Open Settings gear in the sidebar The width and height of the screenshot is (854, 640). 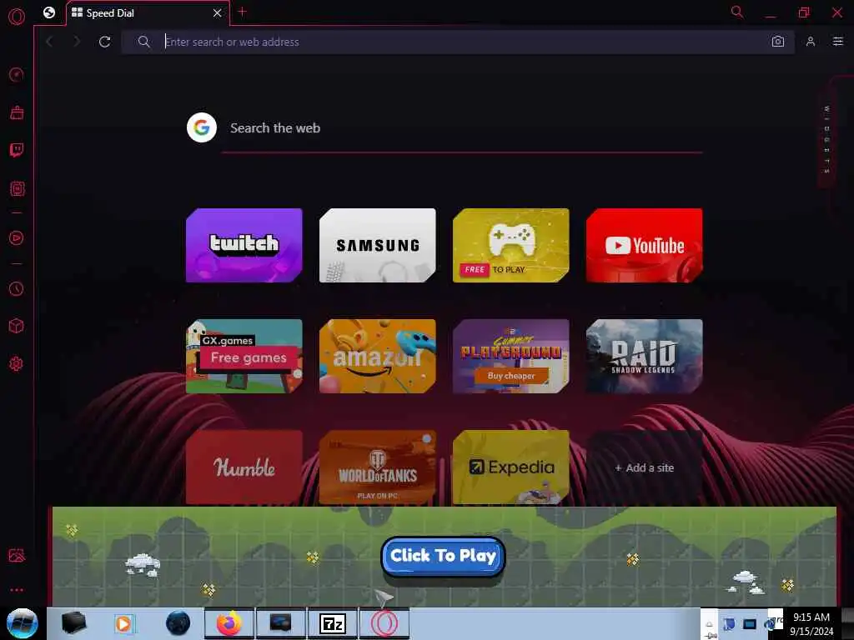coord(17,363)
